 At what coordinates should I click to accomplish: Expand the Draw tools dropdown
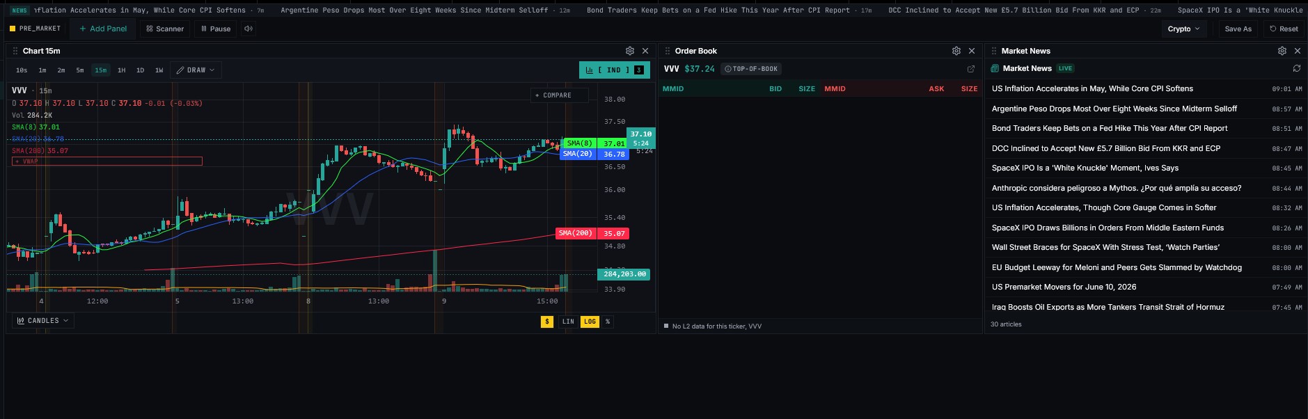pyautogui.click(x=196, y=70)
